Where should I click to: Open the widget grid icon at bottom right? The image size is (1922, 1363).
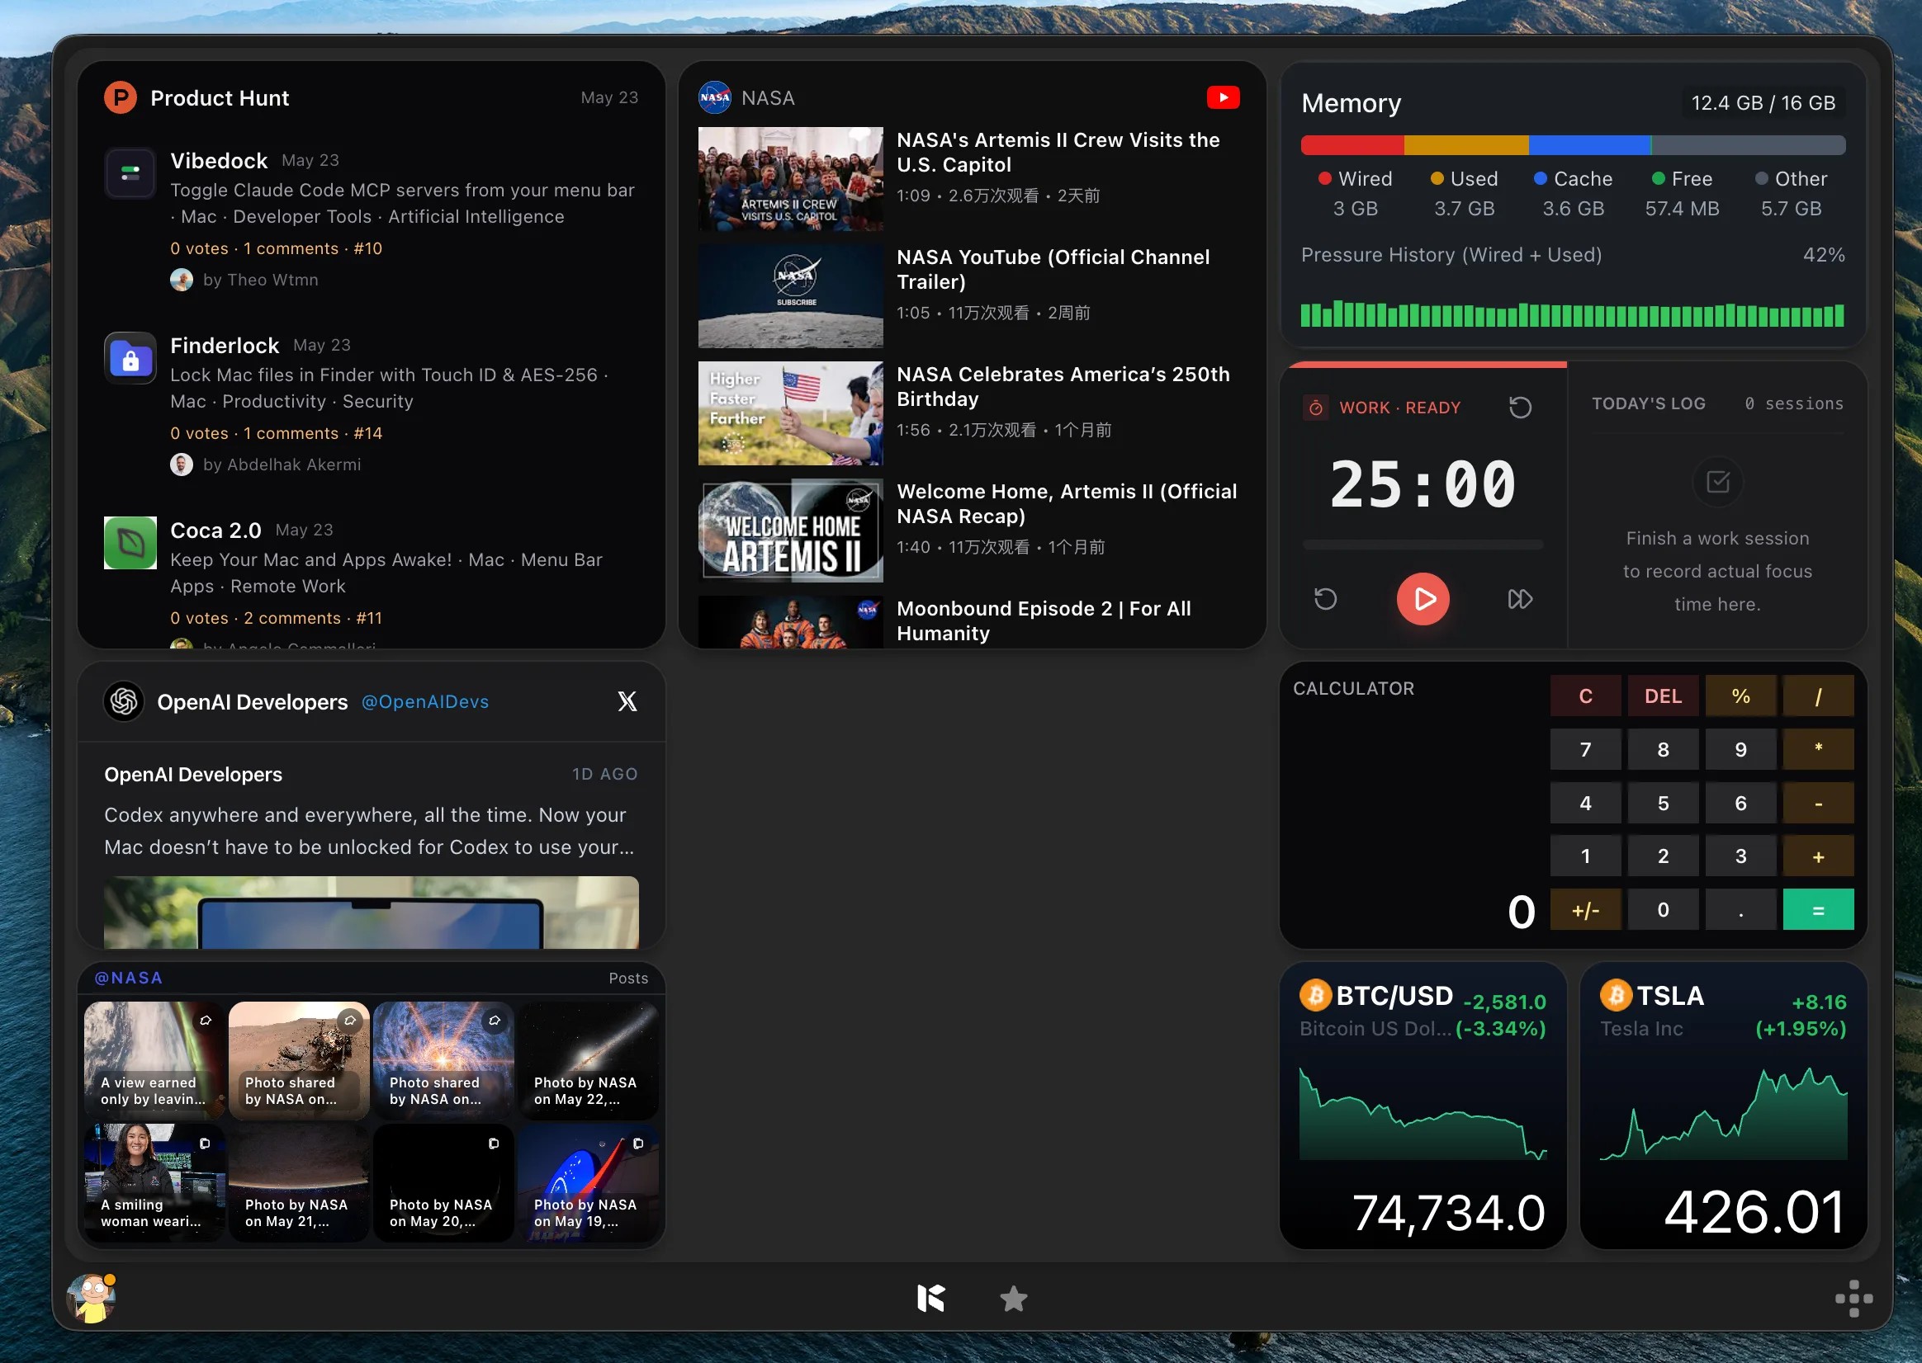(x=1854, y=1299)
